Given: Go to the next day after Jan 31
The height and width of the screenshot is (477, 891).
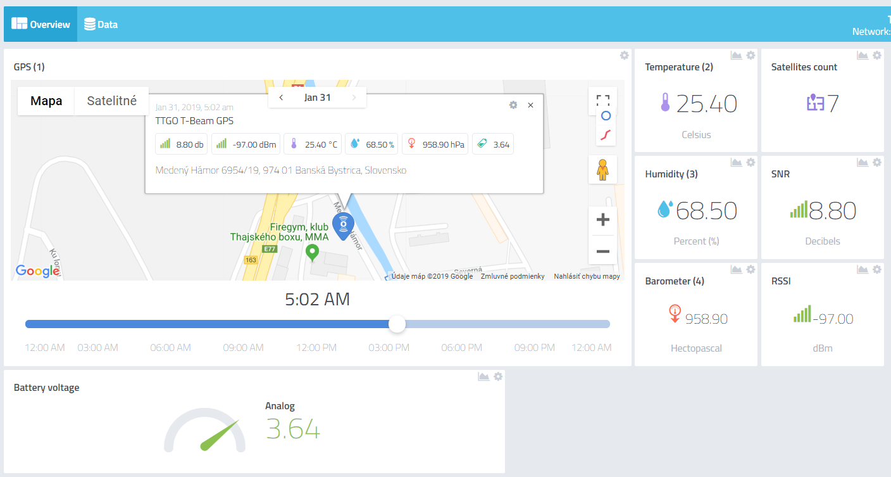Looking at the screenshot, I should point(353,97).
